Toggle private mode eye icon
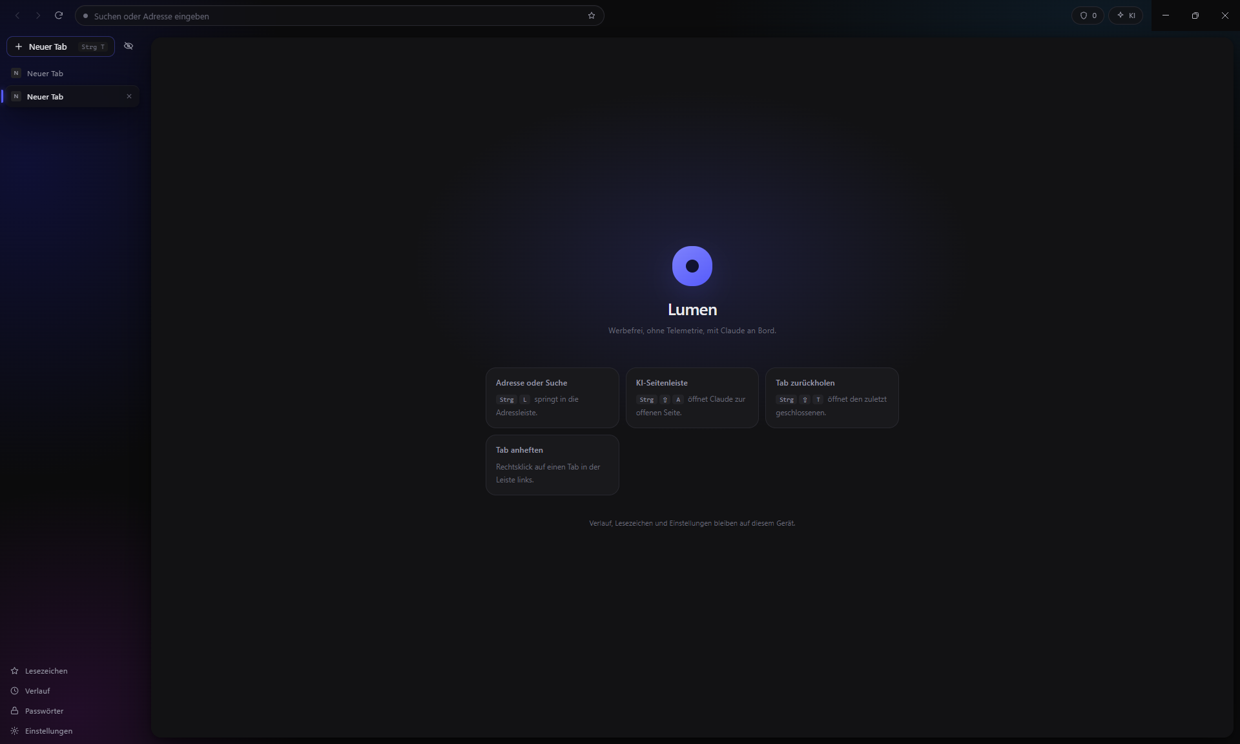The width and height of the screenshot is (1240, 744). click(x=129, y=46)
